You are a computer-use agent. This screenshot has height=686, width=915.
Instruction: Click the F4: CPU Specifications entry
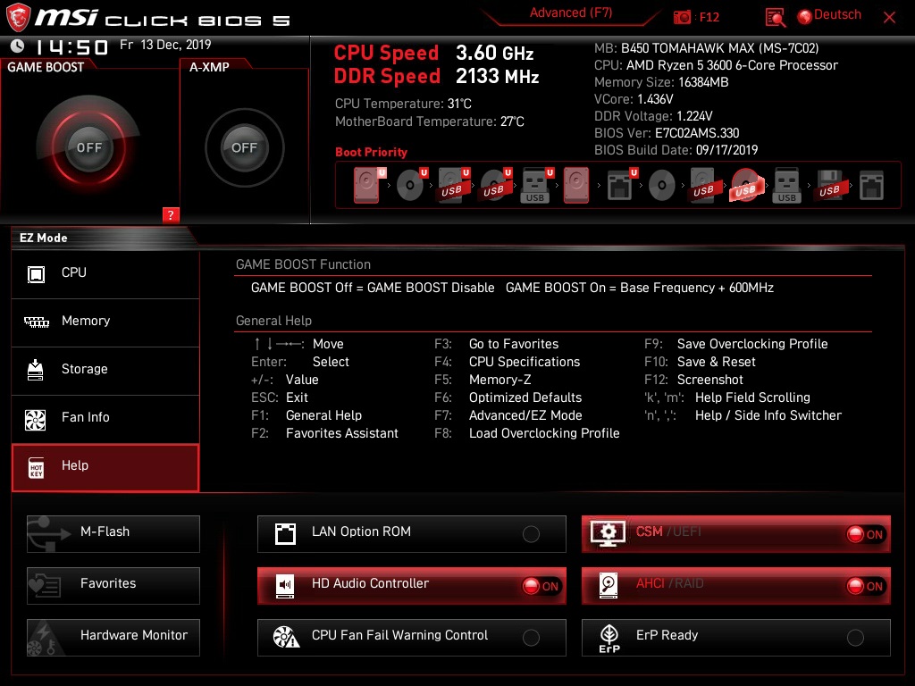click(508, 363)
